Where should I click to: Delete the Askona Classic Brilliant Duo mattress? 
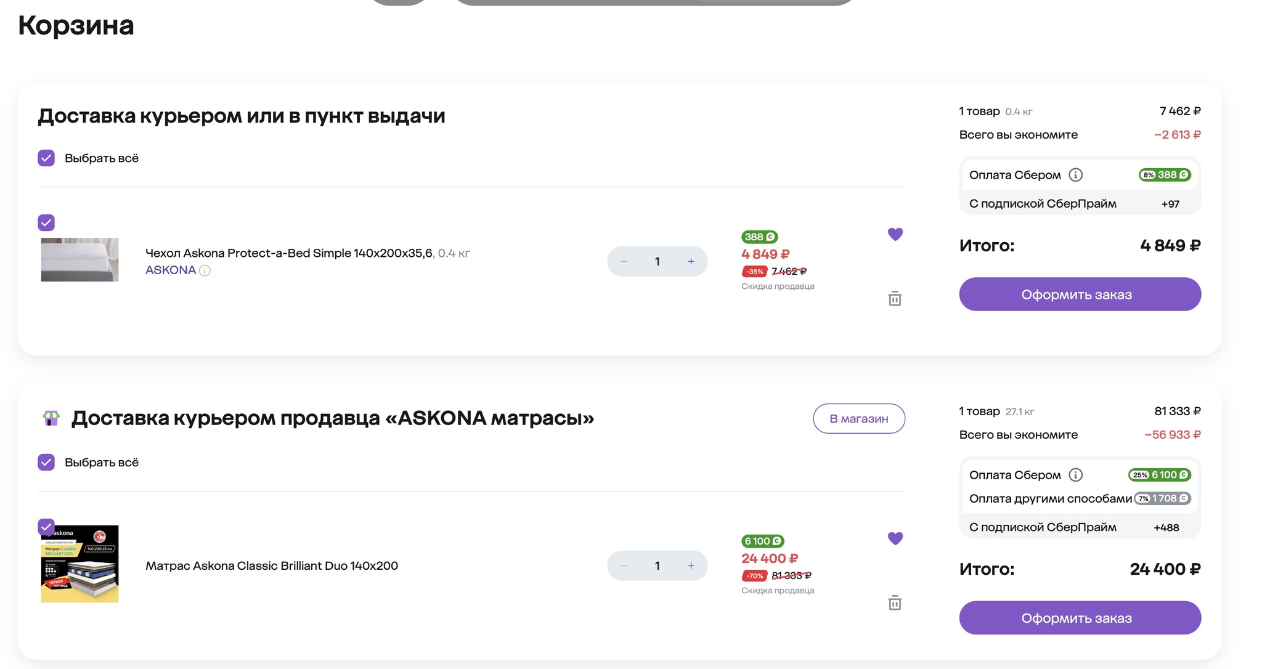[895, 603]
